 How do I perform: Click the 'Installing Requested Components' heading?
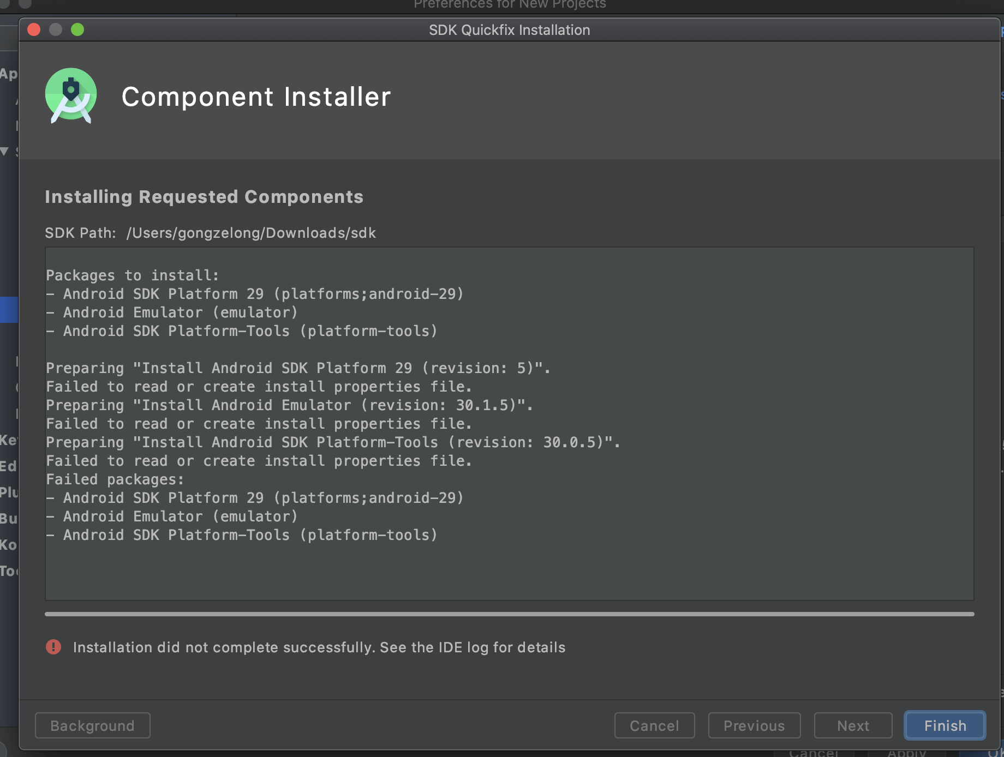point(204,197)
